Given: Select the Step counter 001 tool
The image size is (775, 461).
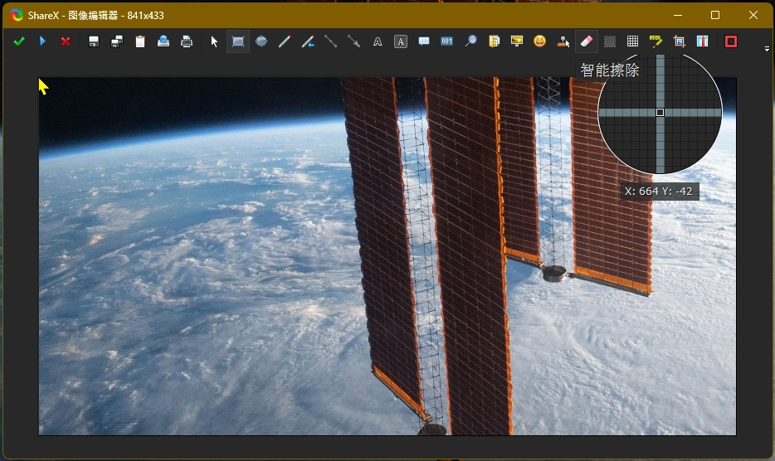Looking at the screenshot, I should coord(447,41).
